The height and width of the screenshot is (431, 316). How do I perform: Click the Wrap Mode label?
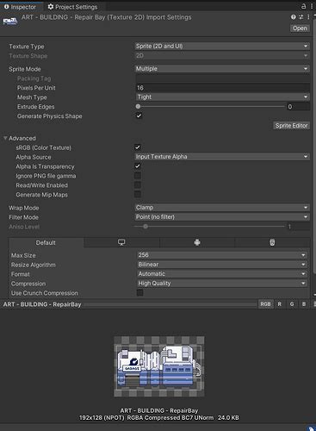[x=24, y=208]
